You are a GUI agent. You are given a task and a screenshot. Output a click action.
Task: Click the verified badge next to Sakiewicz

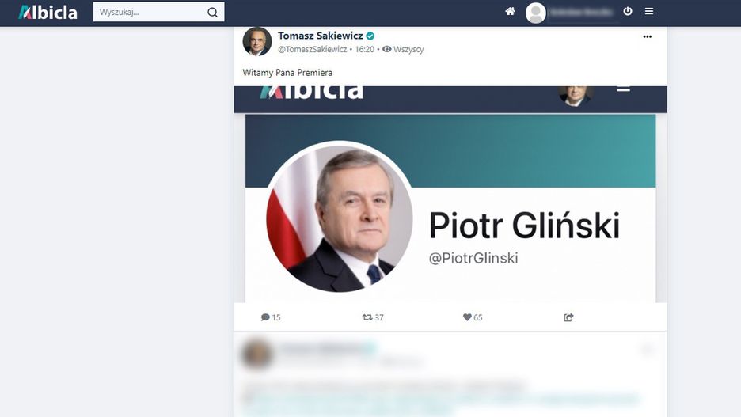pyautogui.click(x=370, y=36)
